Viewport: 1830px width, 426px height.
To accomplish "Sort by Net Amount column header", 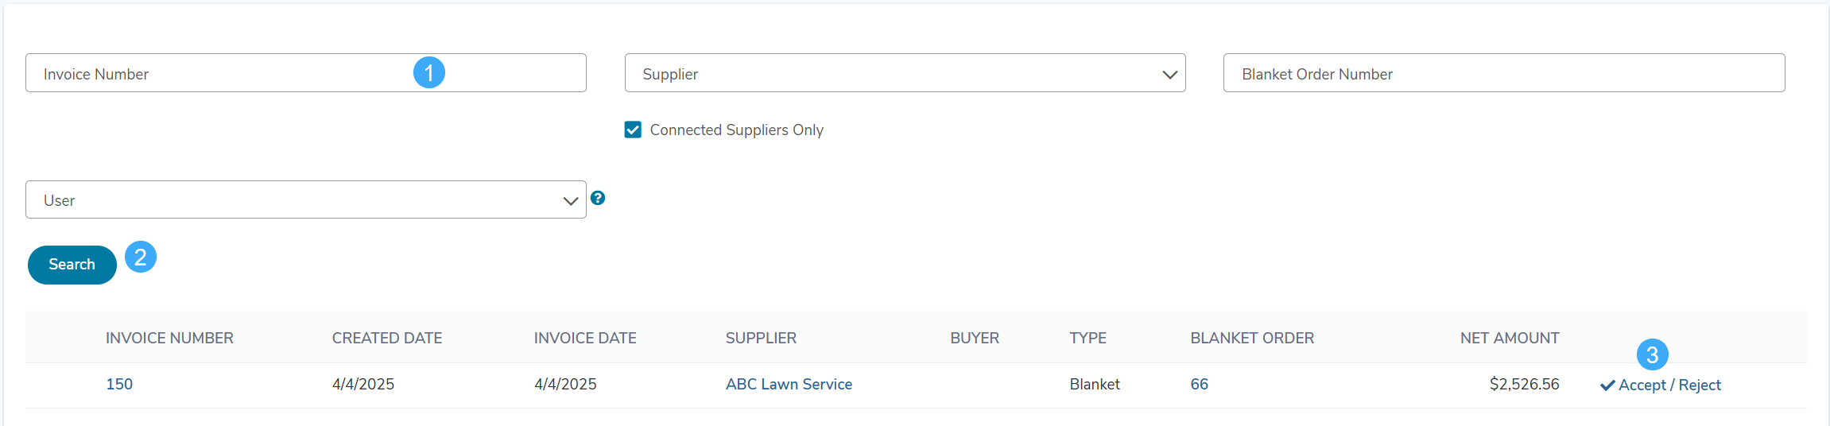I will pos(1510,338).
